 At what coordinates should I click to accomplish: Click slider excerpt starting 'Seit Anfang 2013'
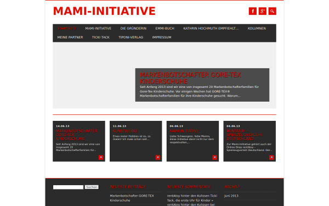(199, 91)
